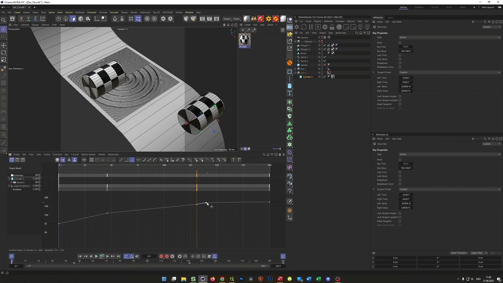Open the Spline menu in main menu bar
The image size is (503, 283).
click(x=52, y=12)
